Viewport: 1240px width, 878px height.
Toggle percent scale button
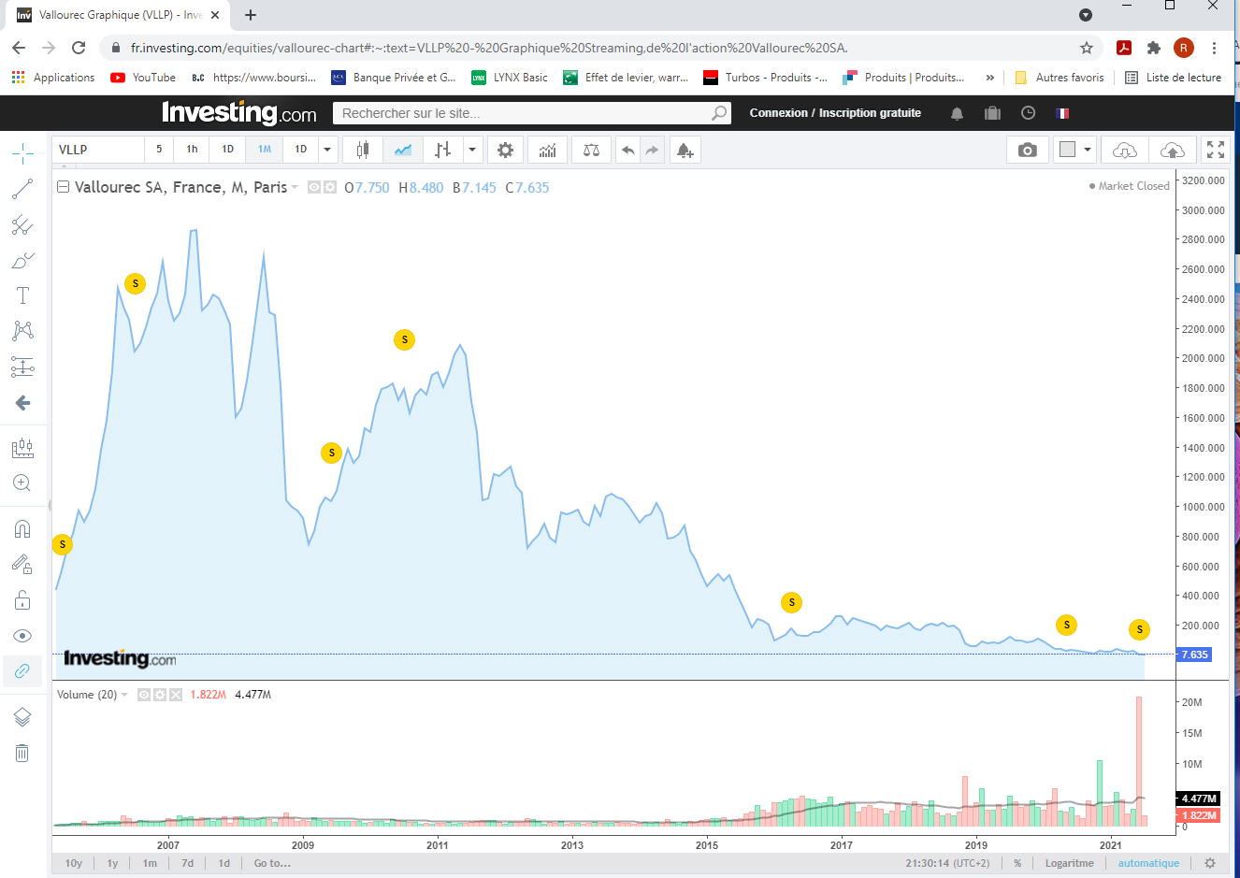coord(1017,863)
